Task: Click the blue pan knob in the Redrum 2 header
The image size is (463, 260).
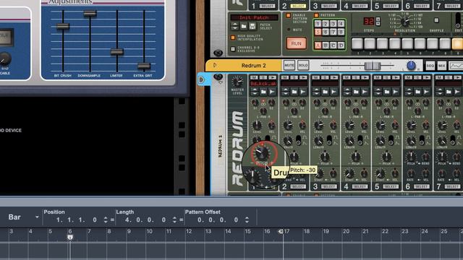Action: pyautogui.click(x=411, y=66)
